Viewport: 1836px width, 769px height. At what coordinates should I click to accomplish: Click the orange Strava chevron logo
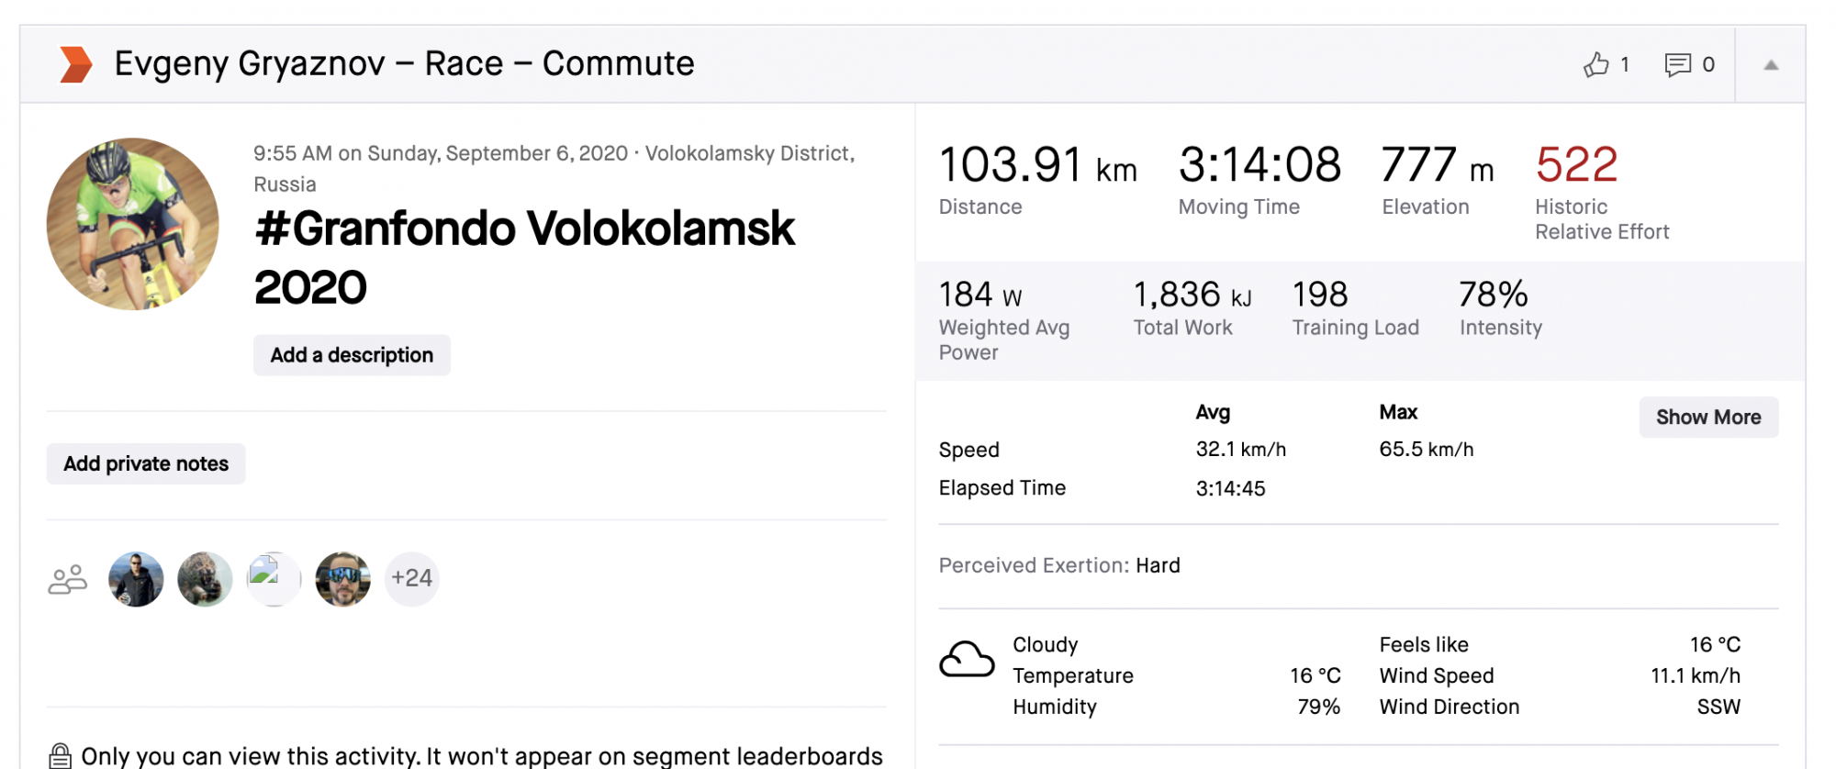tap(75, 64)
